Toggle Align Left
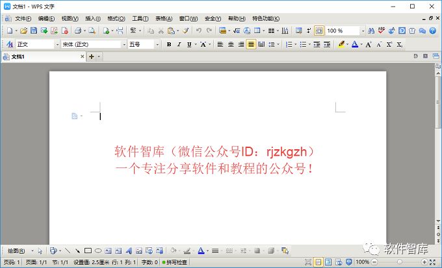Viewport: 442px width, 268px height. (220, 45)
